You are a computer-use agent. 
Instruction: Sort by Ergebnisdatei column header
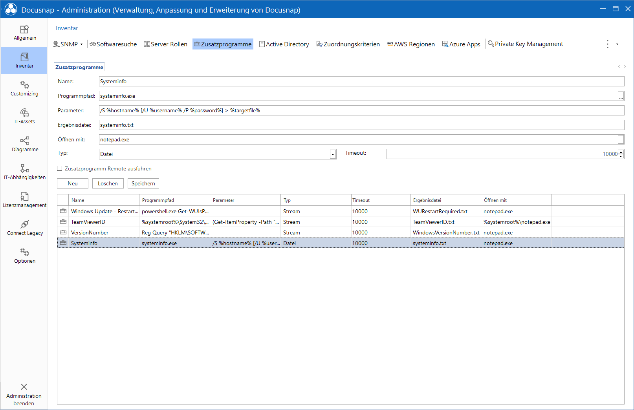[x=446, y=200]
